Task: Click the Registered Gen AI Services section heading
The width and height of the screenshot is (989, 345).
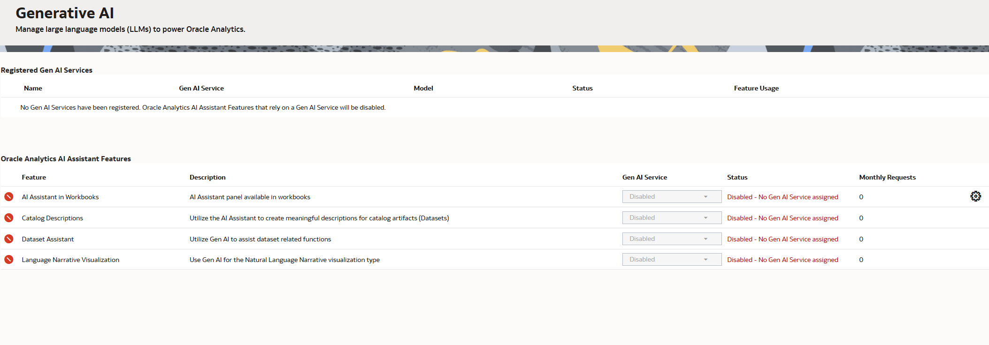Action: pyautogui.click(x=46, y=70)
